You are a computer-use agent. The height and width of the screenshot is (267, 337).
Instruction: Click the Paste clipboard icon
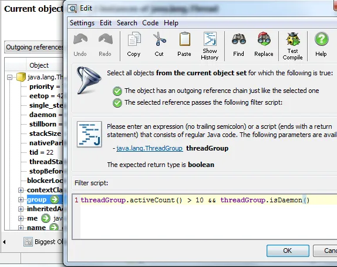(184, 39)
